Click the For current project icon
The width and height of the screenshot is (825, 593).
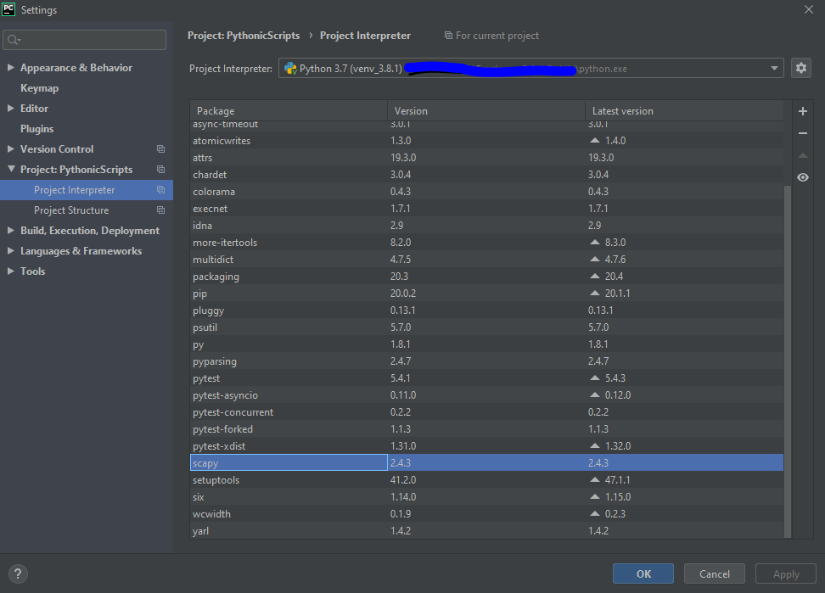click(448, 36)
